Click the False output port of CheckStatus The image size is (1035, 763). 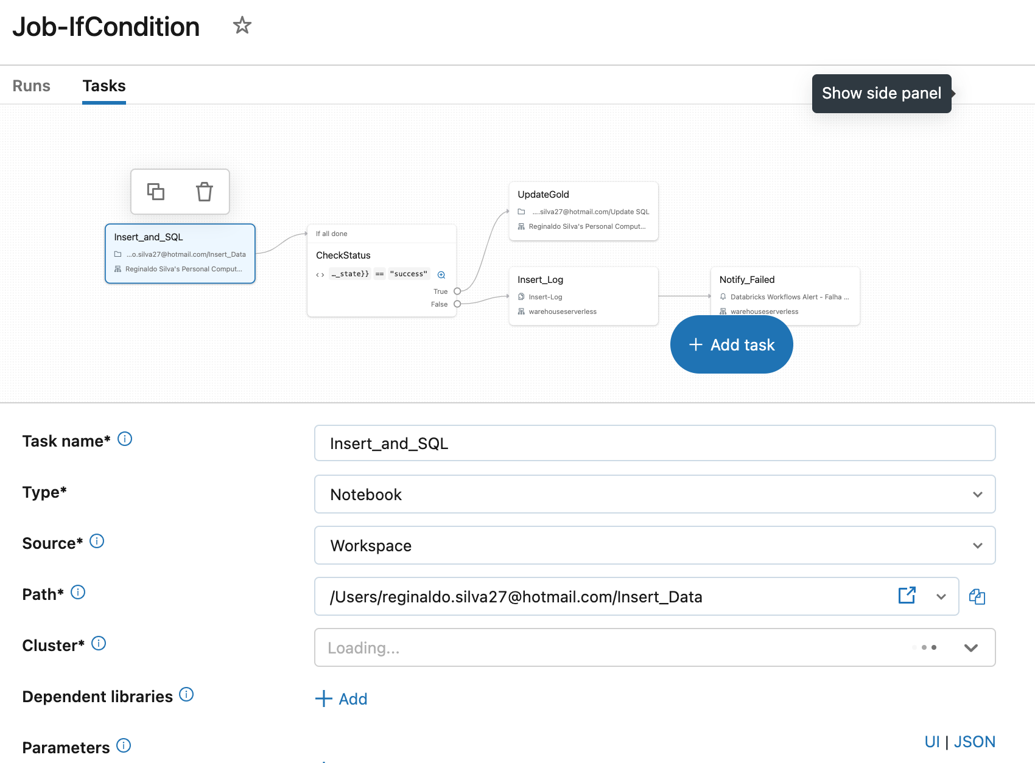click(457, 304)
